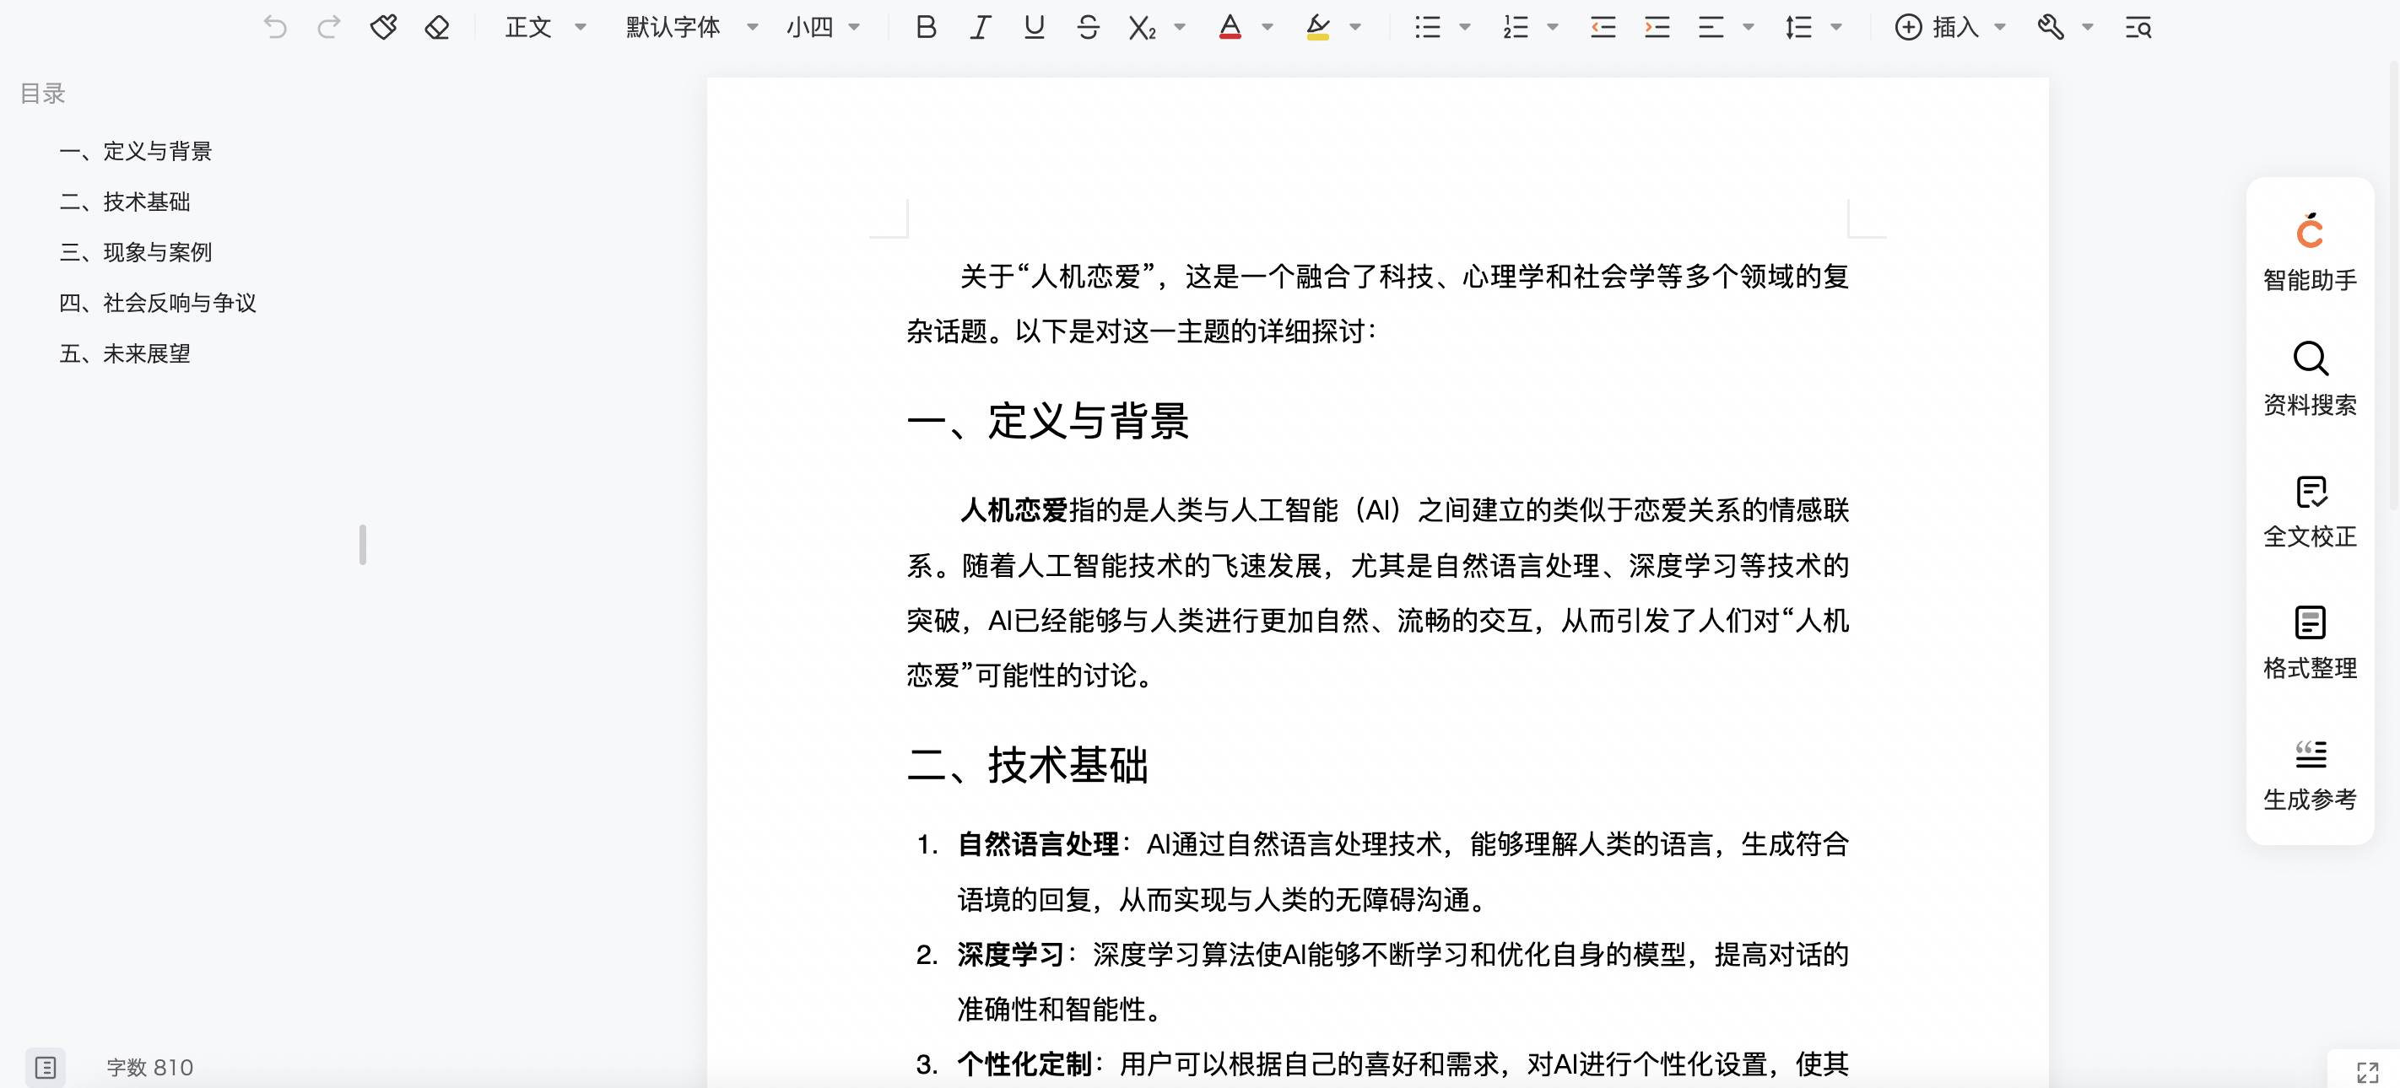This screenshot has width=2400, height=1088.
Task: Click the undo arrow icon
Action: (275, 27)
